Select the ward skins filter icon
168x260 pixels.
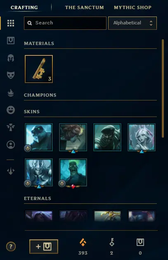[x=11, y=127]
